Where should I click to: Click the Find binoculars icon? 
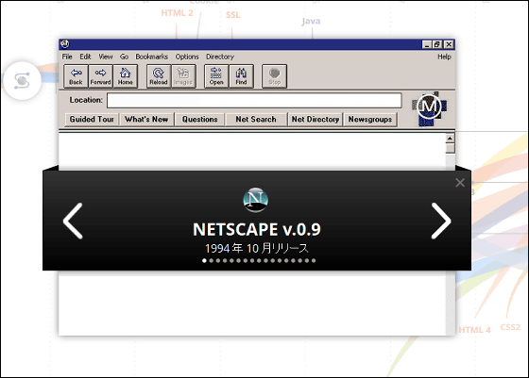point(241,76)
